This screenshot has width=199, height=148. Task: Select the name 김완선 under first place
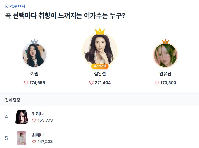click(x=100, y=74)
